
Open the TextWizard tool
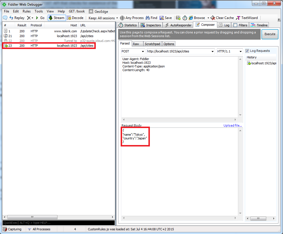point(247,18)
